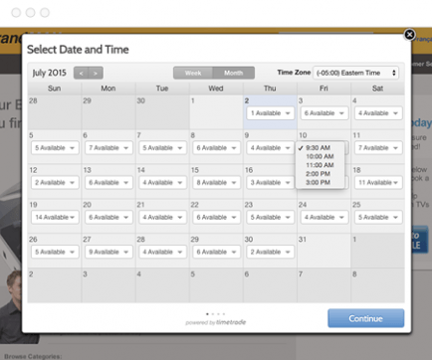Select 11:00 AM time slot
The image size is (432, 360).
(320, 165)
